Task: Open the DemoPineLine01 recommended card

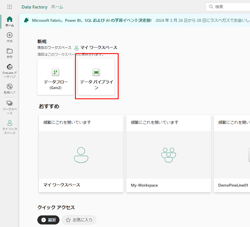Action: (232, 154)
